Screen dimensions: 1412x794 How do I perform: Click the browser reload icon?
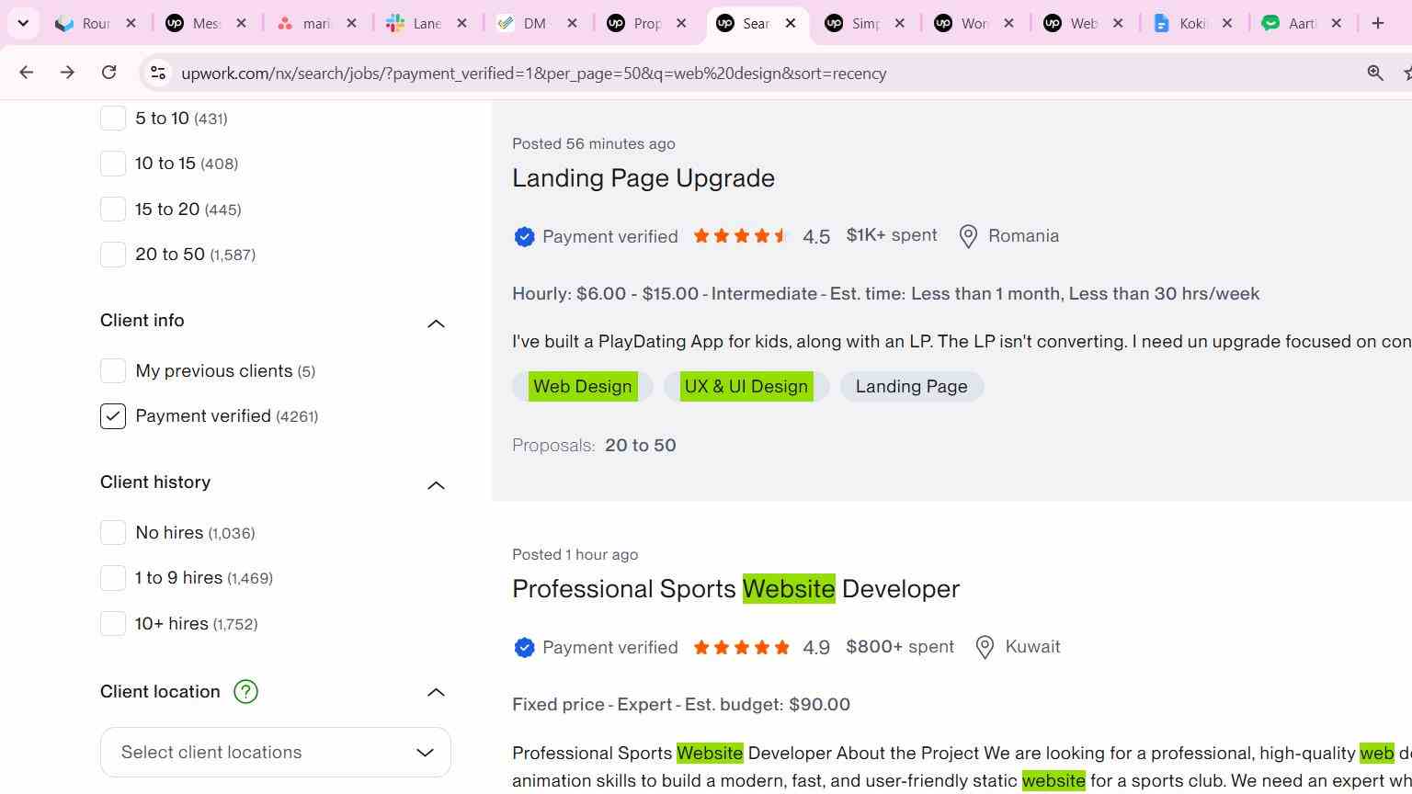tap(108, 73)
